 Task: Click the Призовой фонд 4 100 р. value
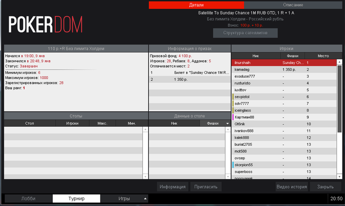pyautogui.click(x=185, y=56)
